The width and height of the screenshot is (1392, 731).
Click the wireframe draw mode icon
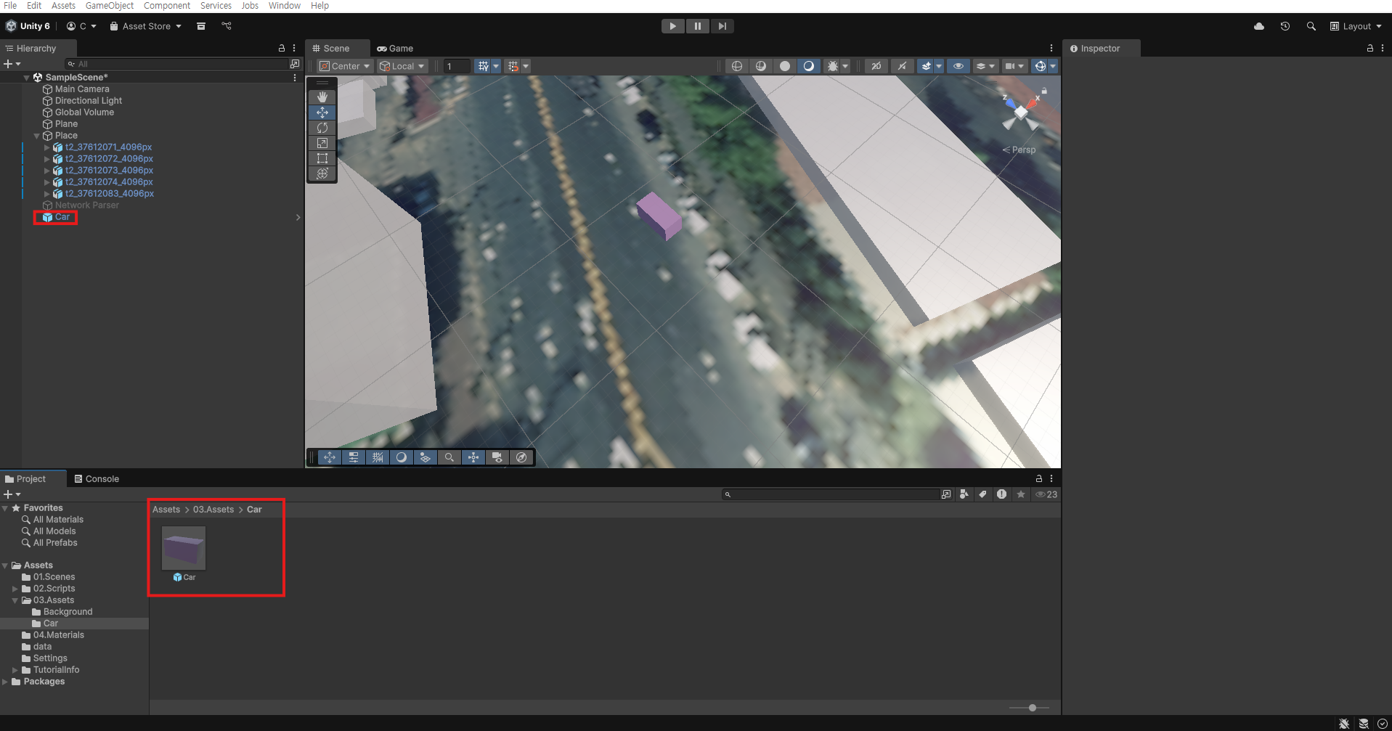pyautogui.click(x=737, y=66)
